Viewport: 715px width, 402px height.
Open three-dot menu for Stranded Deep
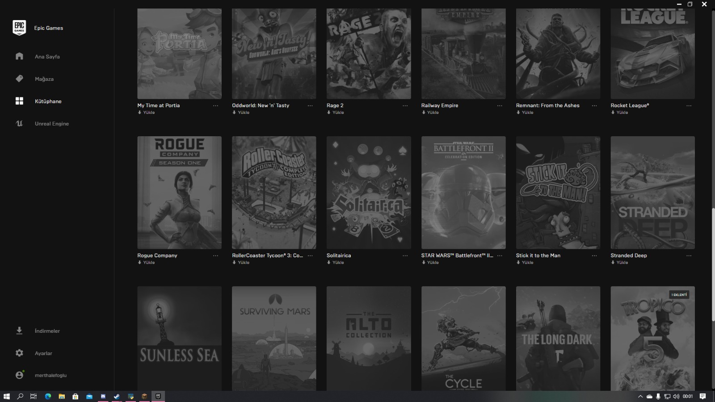(x=690, y=256)
